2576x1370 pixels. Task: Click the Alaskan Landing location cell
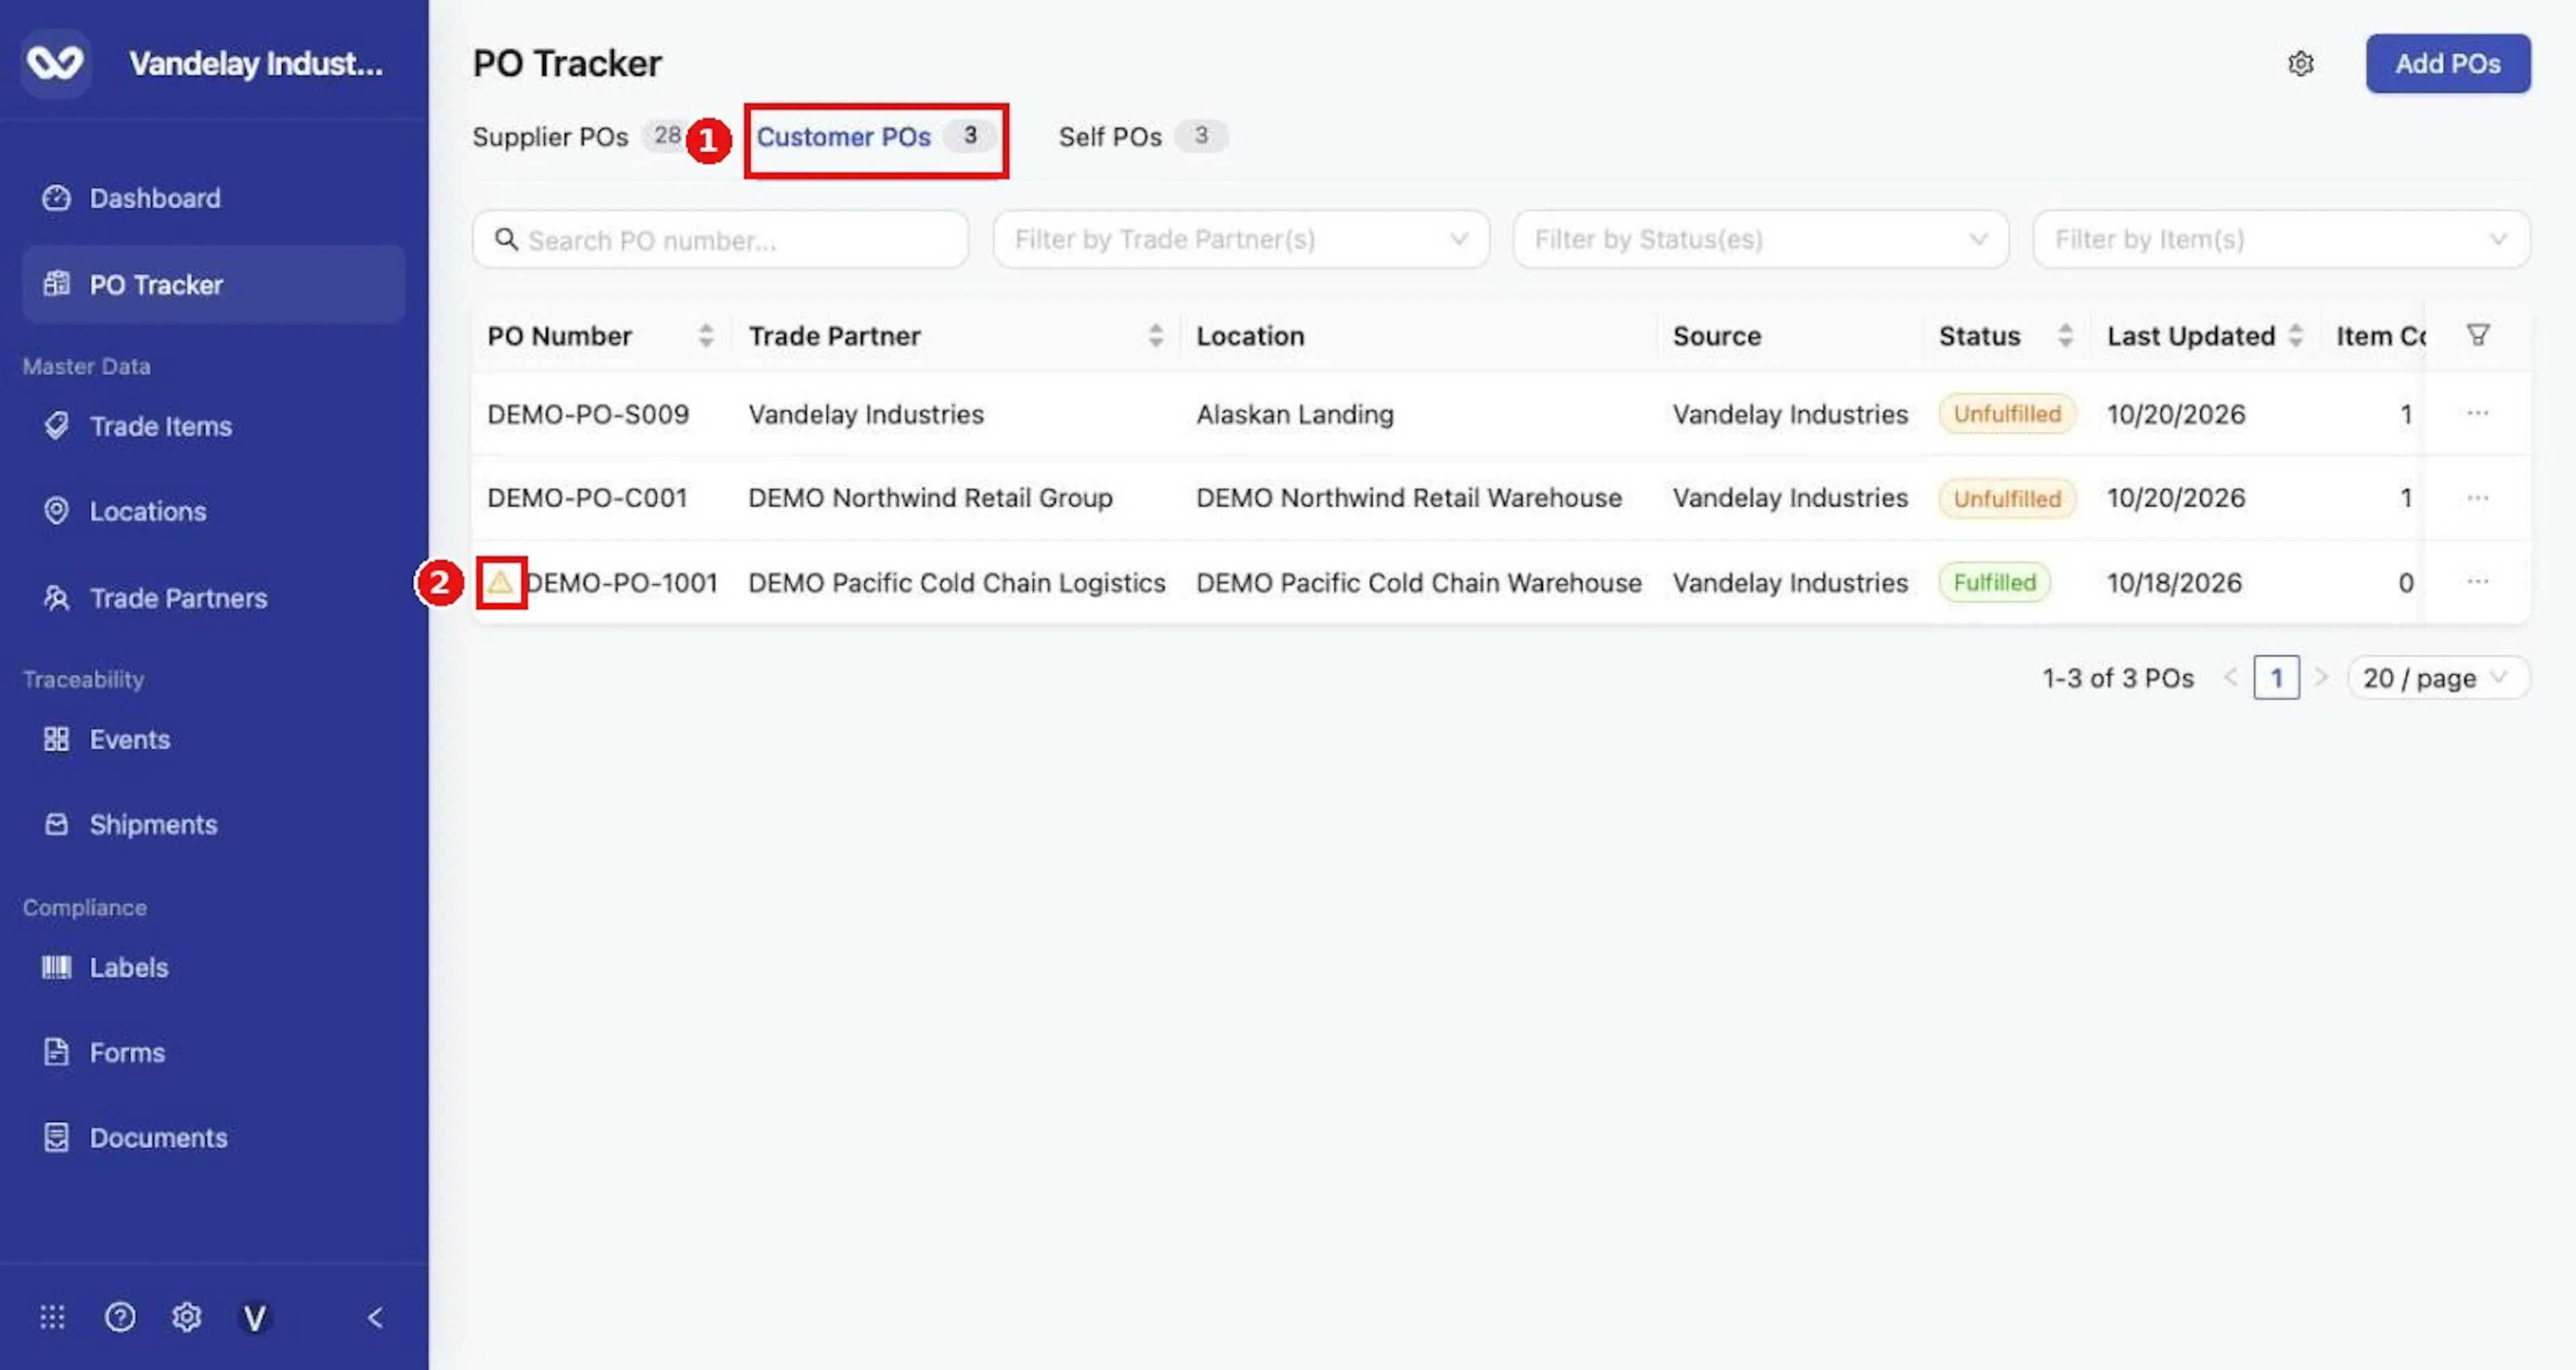click(1295, 414)
